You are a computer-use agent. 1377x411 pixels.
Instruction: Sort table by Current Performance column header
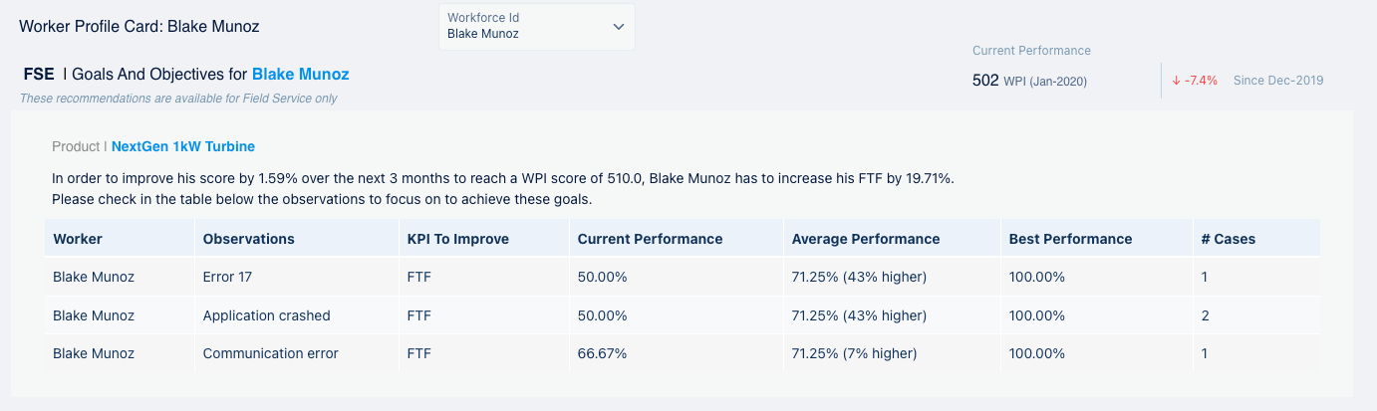(650, 239)
